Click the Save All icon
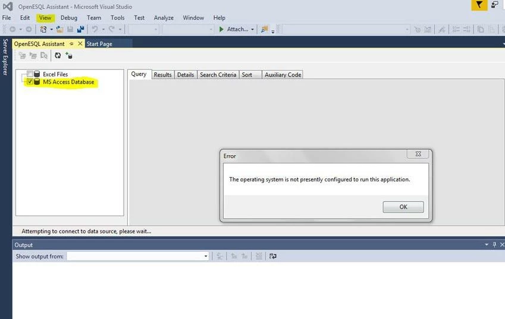The image size is (505, 319). tap(80, 29)
